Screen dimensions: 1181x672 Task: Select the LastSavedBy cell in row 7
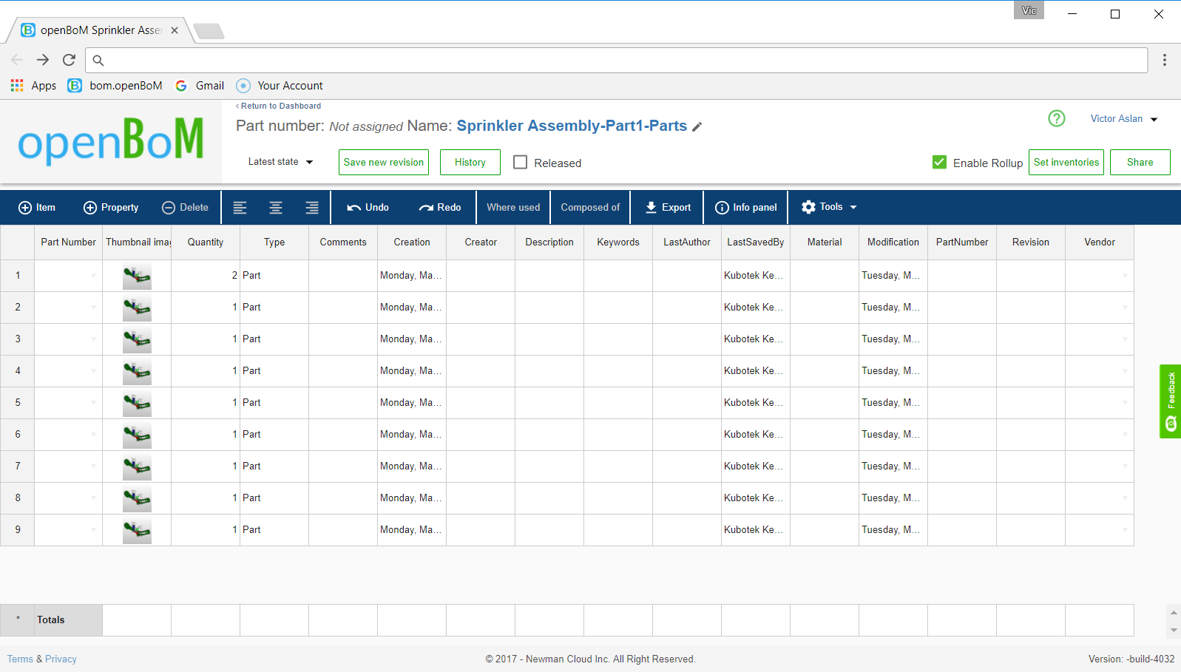(756, 466)
